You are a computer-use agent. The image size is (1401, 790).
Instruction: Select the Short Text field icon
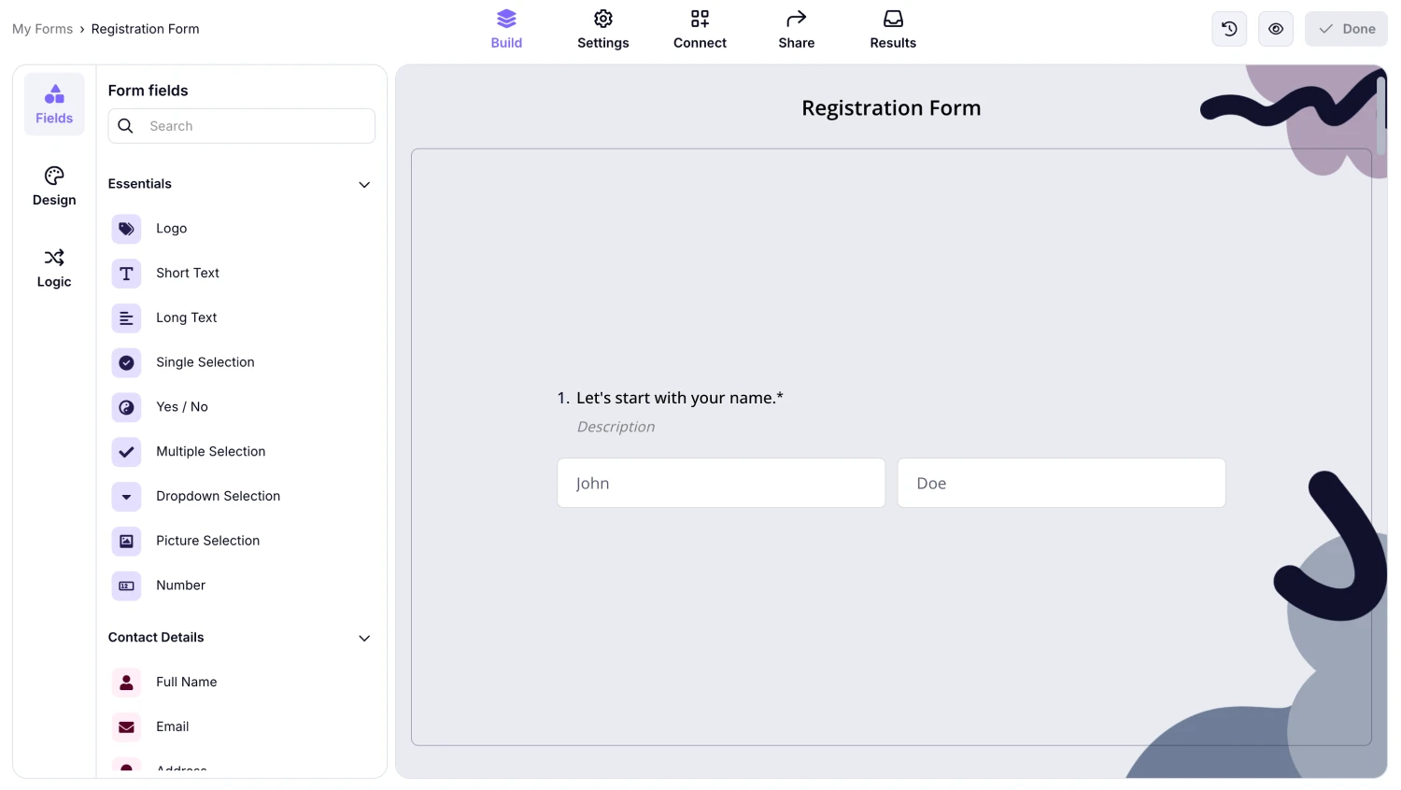pyautogui.click(x=126, y=273)
